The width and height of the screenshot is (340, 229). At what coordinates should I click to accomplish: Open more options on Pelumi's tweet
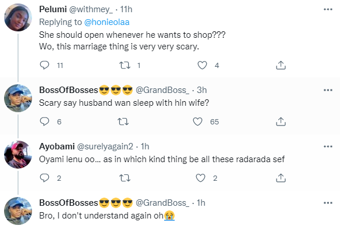pos(328,9)
